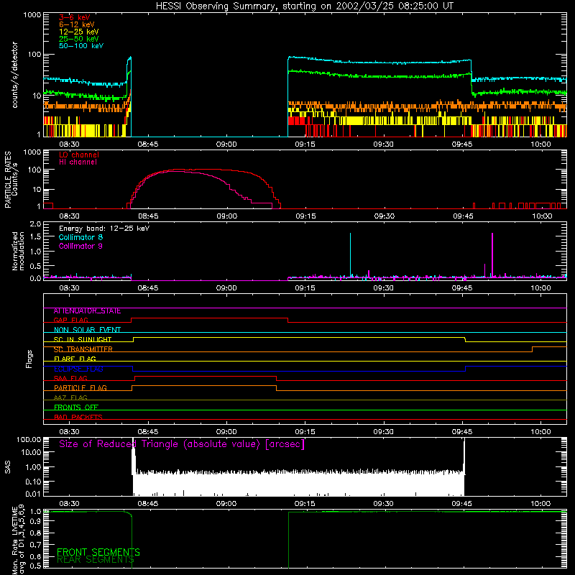Click the 0.01 tick on SAS axis
Image resolution: width=575 pixels, height=575 pixels.
point(33,494)
